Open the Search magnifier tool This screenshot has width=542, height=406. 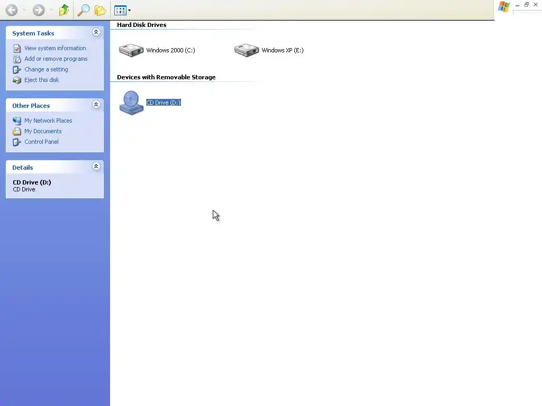point(83,10)
